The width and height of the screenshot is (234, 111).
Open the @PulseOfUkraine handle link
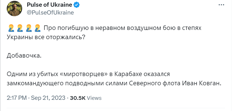(x=50, y=13)
